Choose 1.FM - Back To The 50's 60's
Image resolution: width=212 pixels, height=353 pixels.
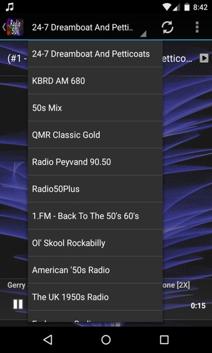[95, 216]
